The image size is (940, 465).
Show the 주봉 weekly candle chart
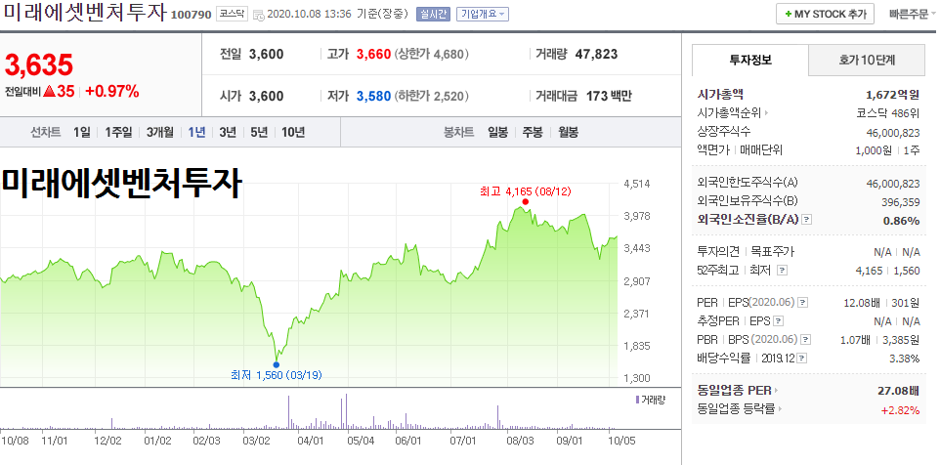point(533,133)
